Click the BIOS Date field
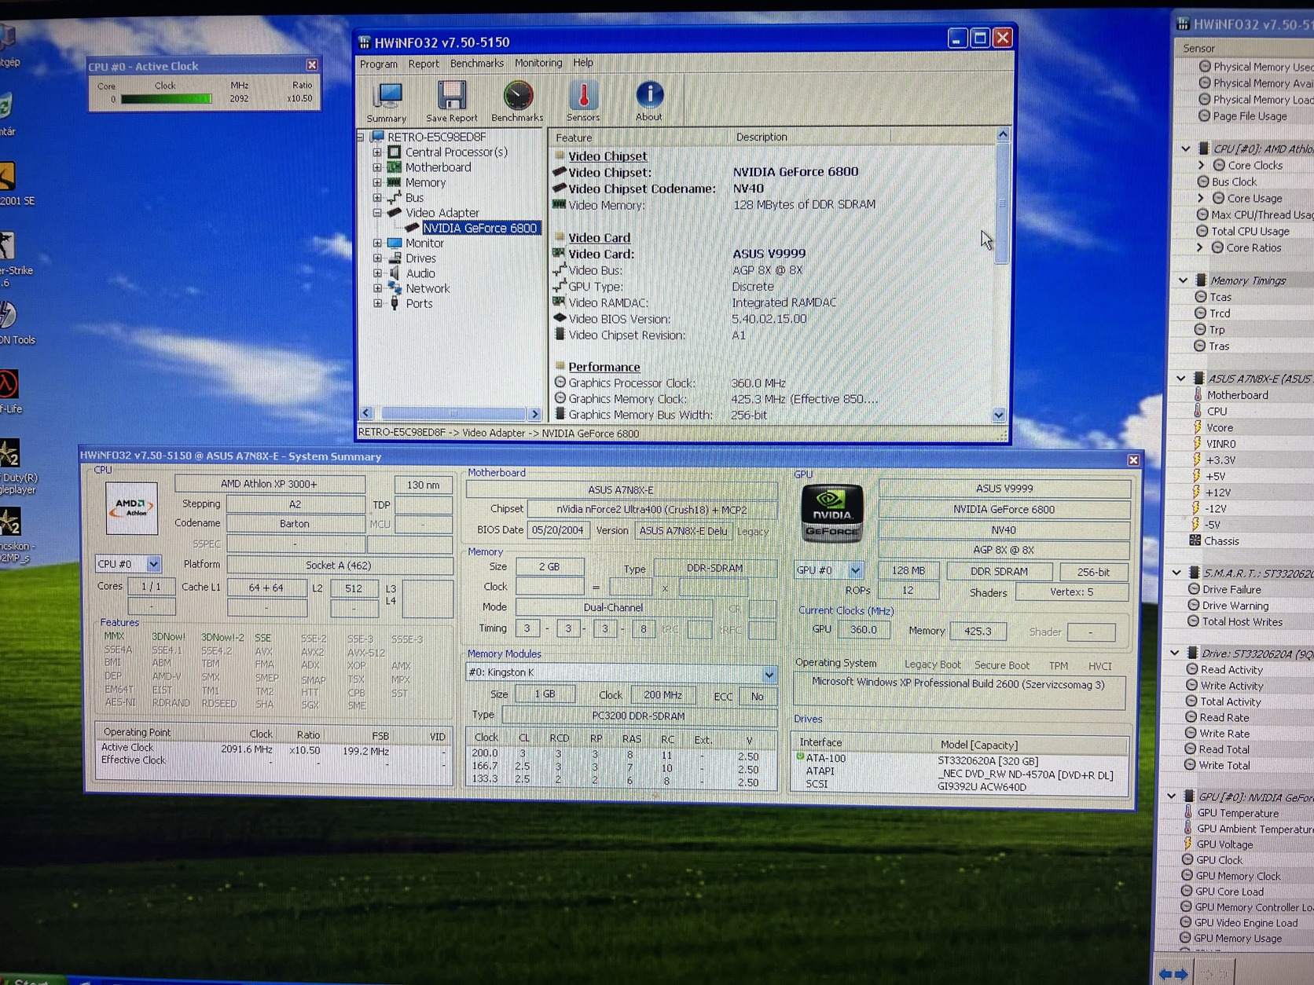The image size is (1314, 985). [557, 530]
